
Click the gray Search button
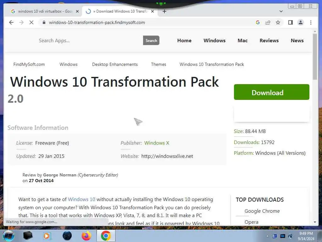click(151, 40)
